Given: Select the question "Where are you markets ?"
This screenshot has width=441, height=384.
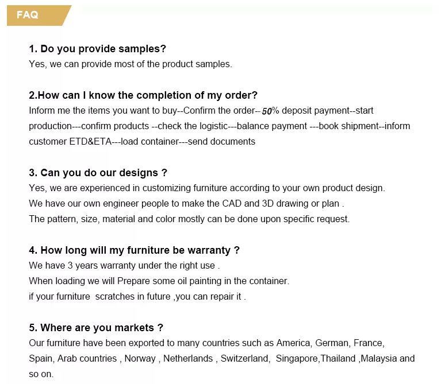Looking at the screenshot, I should (96, 328).
